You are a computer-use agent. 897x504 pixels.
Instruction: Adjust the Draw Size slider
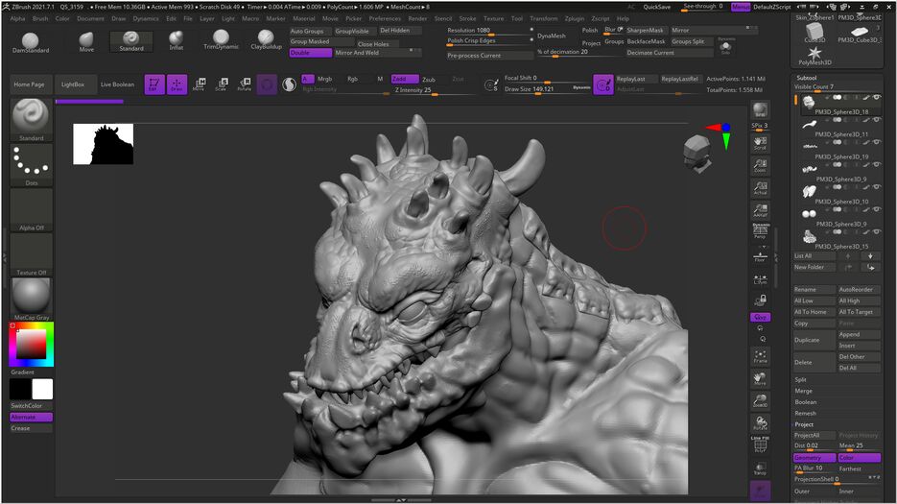[547, 89]
